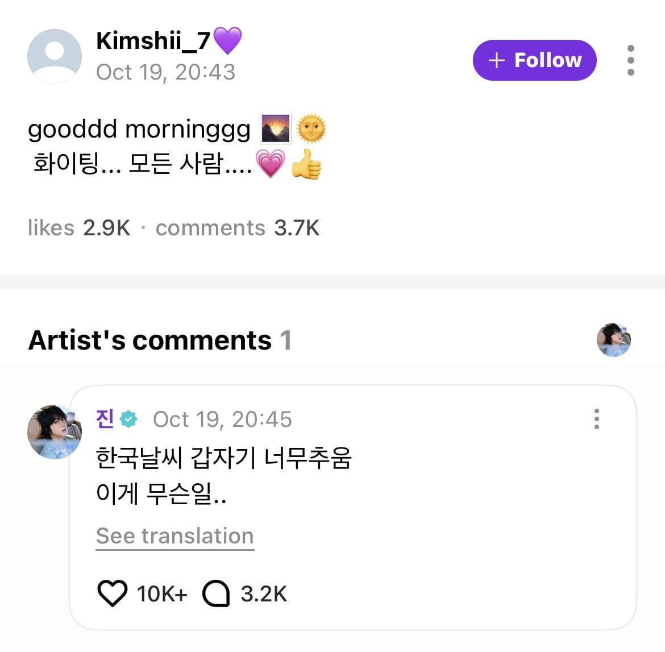The image size is (665, 652).
Task: Click the See translation link
Action: point(174,536)
